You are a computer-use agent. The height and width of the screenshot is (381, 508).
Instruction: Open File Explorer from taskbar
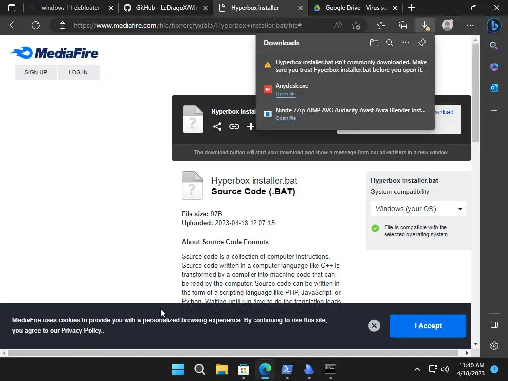(222, 369)
